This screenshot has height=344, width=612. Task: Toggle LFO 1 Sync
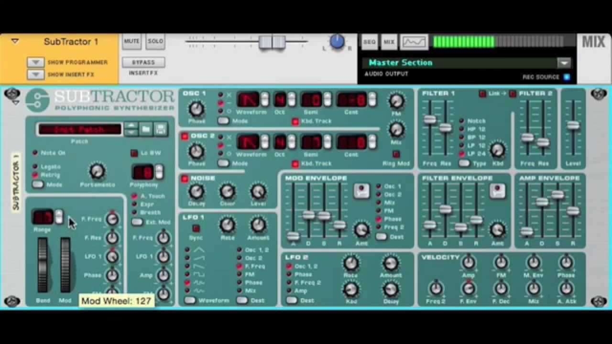coord(196,228)
